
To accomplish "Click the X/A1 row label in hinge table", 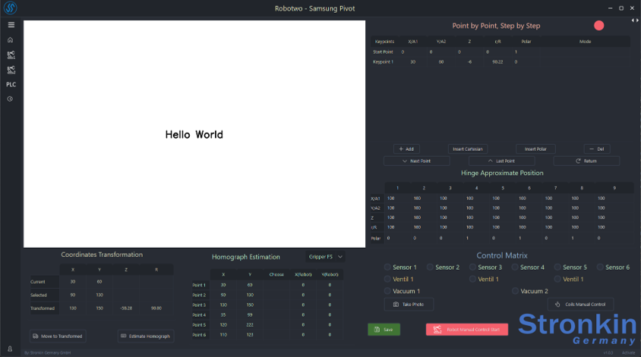I will tap(375, 199).
